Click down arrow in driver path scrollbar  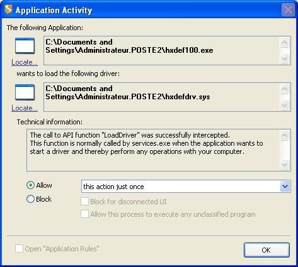[x=285, y=105]
